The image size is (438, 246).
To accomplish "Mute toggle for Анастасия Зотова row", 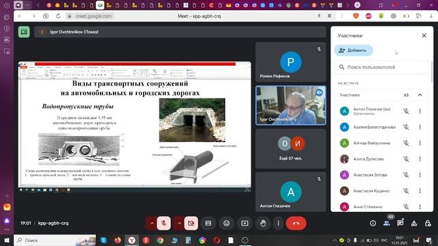I will coord(406,175).
